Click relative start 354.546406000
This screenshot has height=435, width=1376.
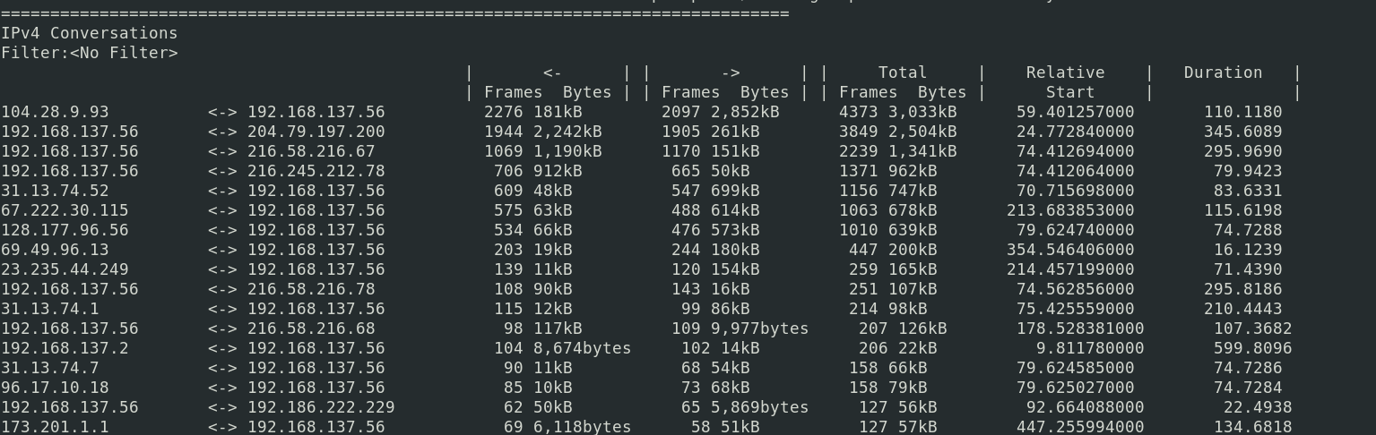1070,250
